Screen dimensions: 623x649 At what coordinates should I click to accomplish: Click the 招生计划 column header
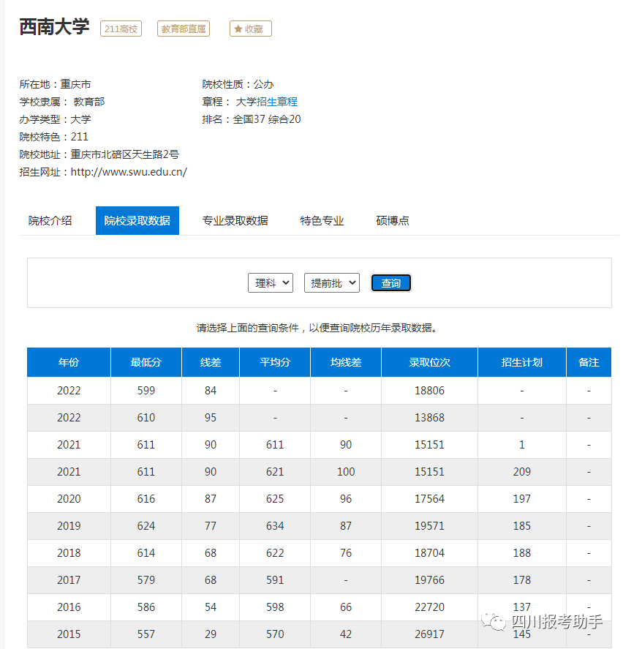click(522, 362)
